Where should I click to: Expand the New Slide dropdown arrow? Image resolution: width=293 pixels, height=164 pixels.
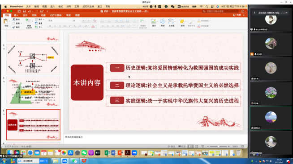pyautogui.click(x=32, y=21)
